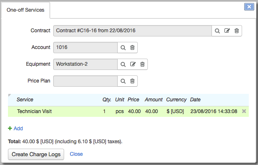Search for equipment with magnifier icon
This screenshot has width=258, height=165.
123,64
